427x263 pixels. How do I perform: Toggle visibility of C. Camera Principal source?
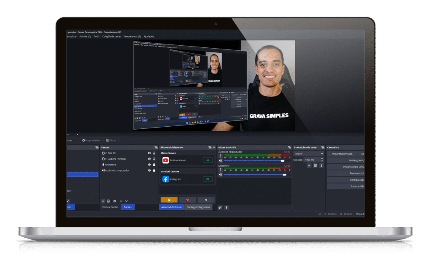pos(149,159)
